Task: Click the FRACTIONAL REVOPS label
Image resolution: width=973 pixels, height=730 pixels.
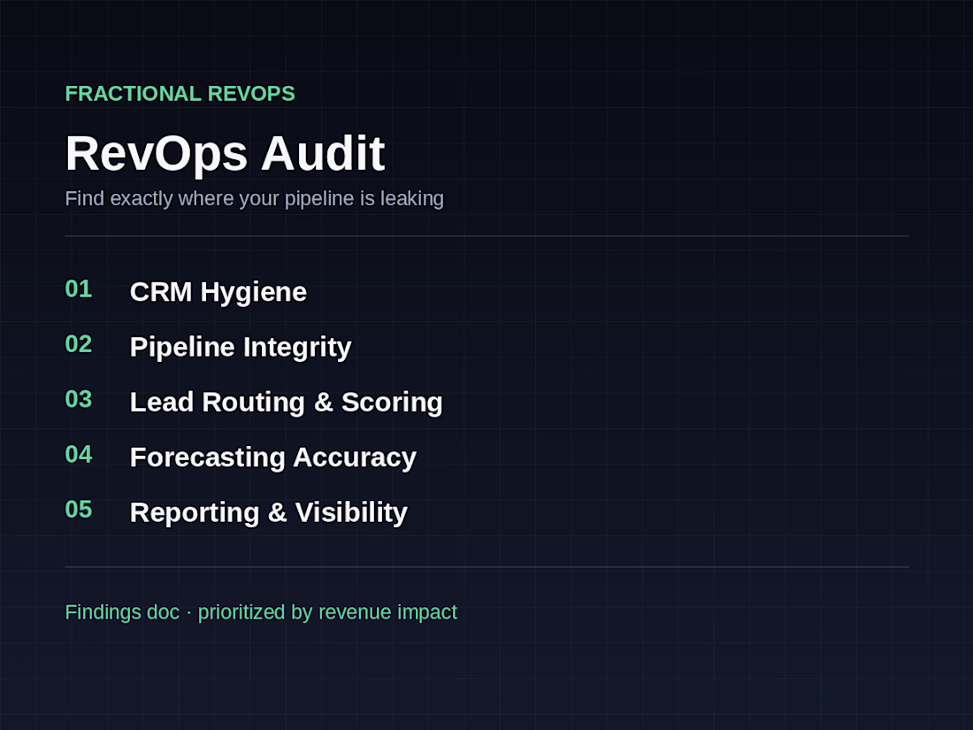Action: coord(180,94)
